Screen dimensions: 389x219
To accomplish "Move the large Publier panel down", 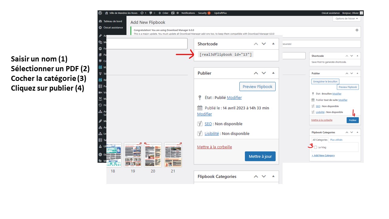I will (264, 73).
